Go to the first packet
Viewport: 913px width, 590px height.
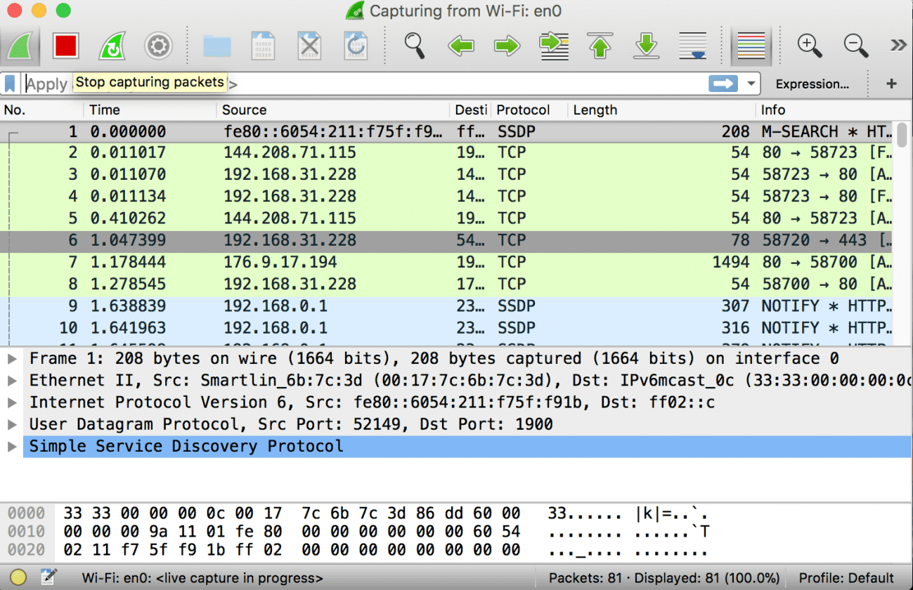(599, 45)
